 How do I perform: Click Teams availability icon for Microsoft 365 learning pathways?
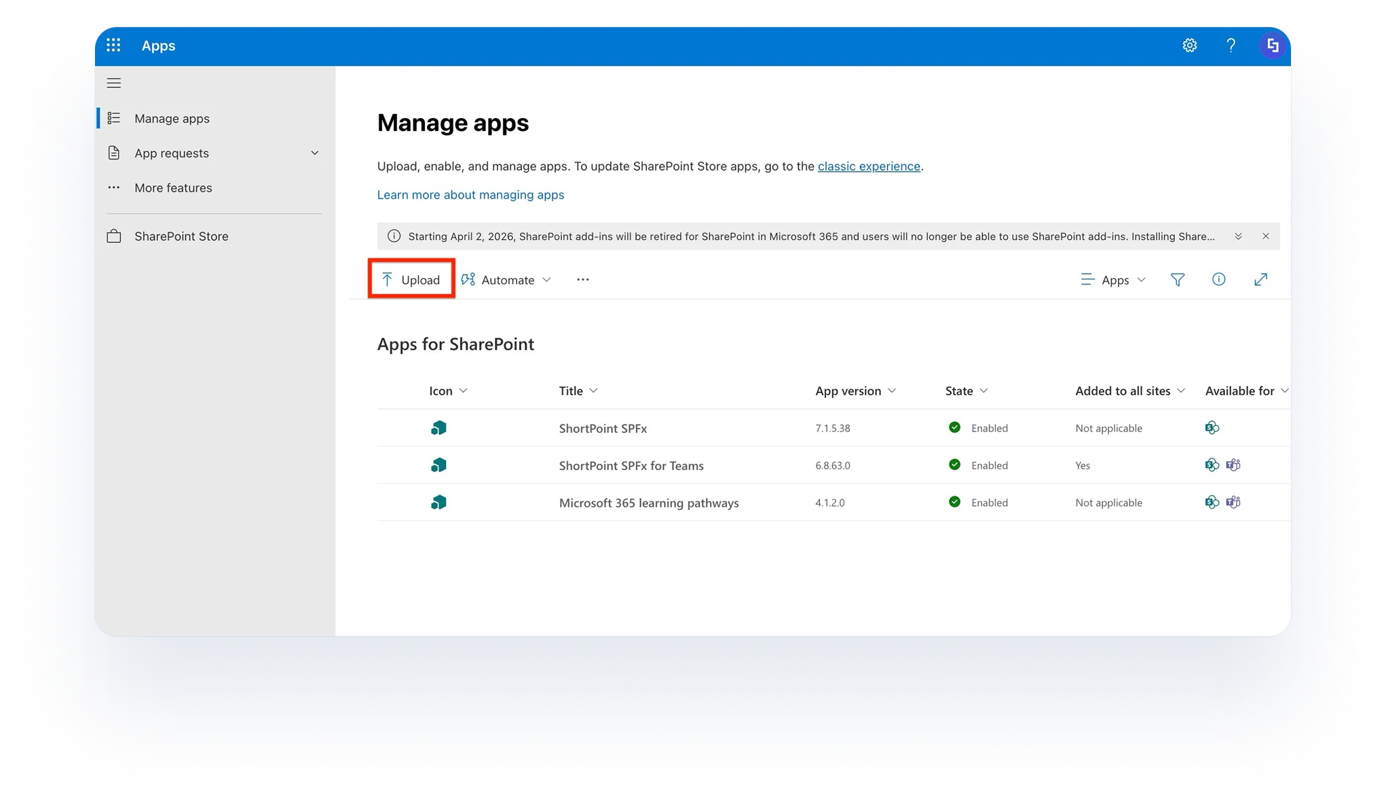click(x=1233, y=502)
